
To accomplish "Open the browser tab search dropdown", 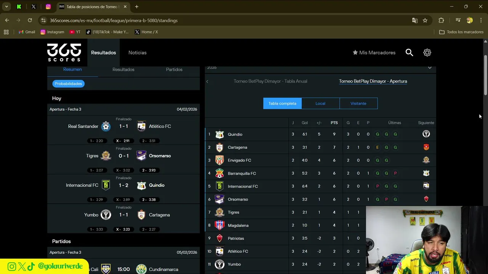I will [6, 6].
